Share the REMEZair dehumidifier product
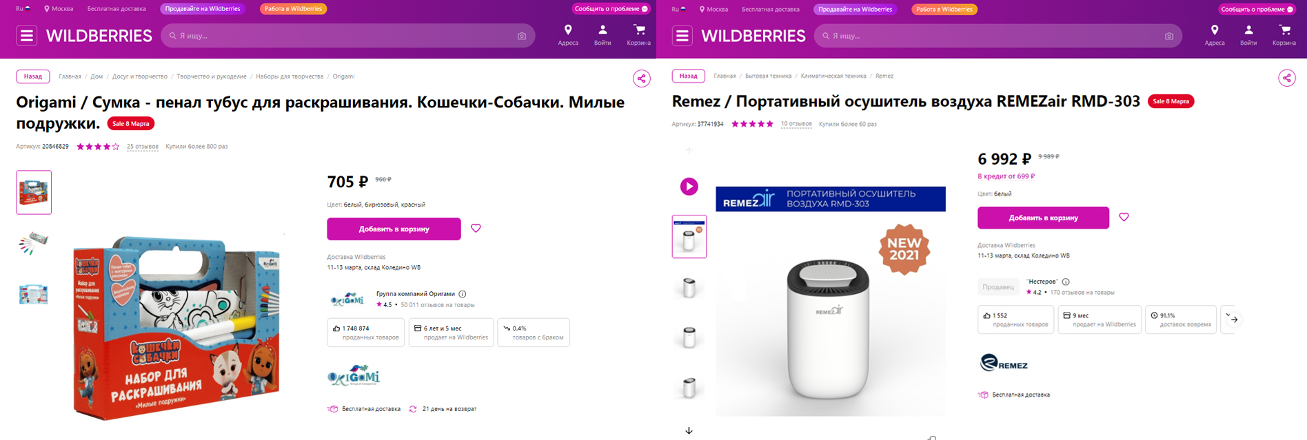Screen dimensions: 1307x440 [x=1286, y=78]
